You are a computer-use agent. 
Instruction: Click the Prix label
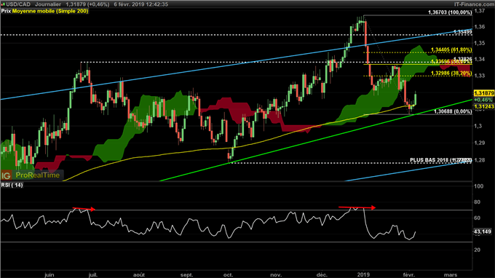(x=6, y=11)
